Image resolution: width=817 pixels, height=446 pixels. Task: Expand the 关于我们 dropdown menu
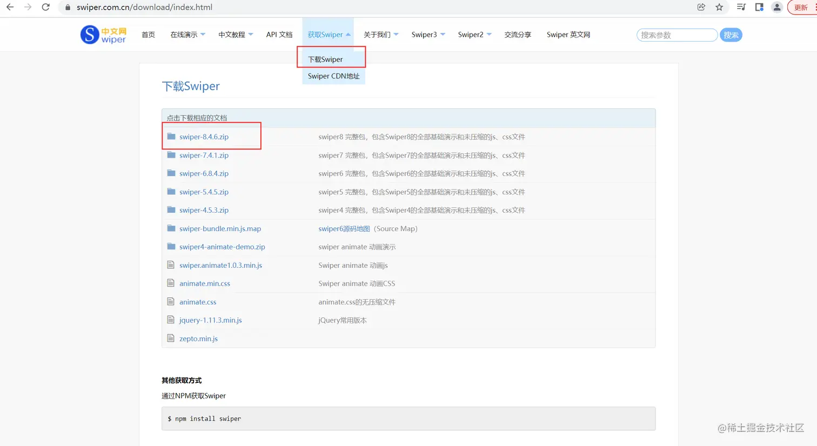pyautogui.click(x=381, y=35)
